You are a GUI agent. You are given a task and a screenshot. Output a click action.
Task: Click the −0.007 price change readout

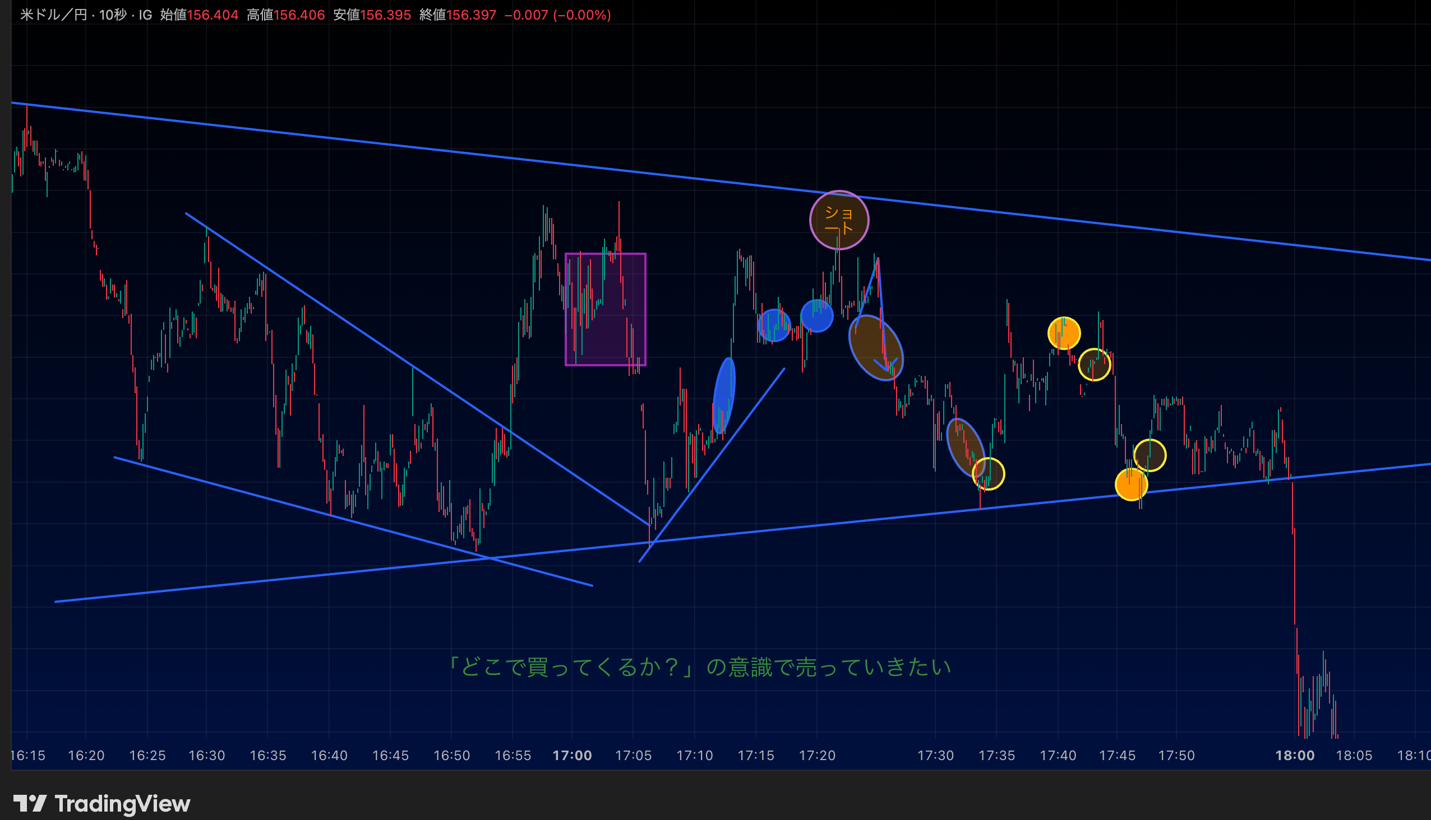(x=525, y=15)
